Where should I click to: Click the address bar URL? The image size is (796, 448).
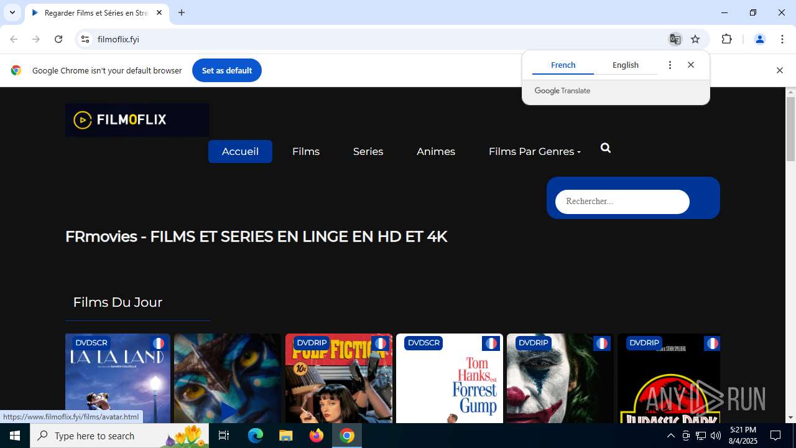[118, 39]
